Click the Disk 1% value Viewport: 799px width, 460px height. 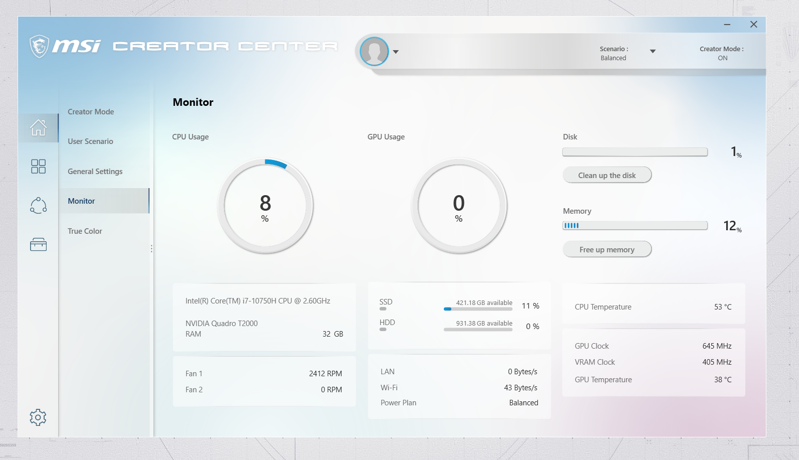[x=736, y=151]
